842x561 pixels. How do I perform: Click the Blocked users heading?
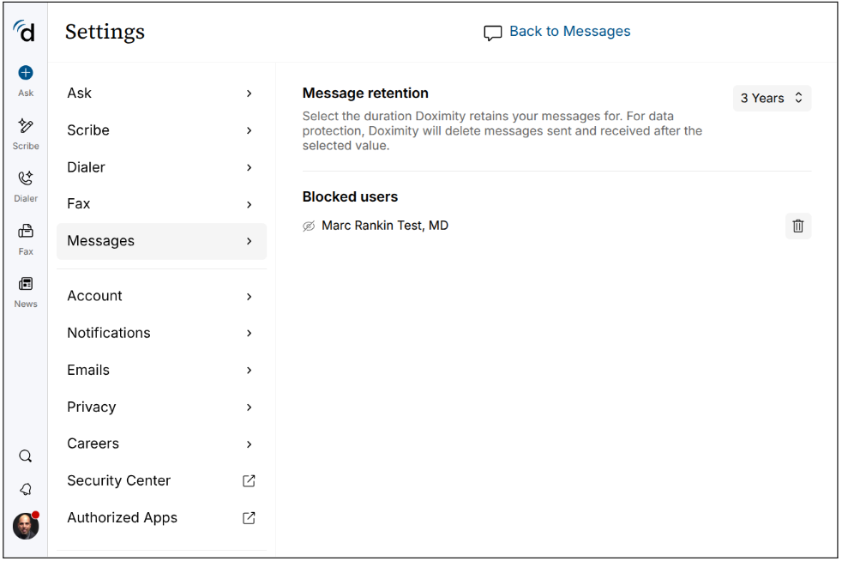tap(350, 196)
